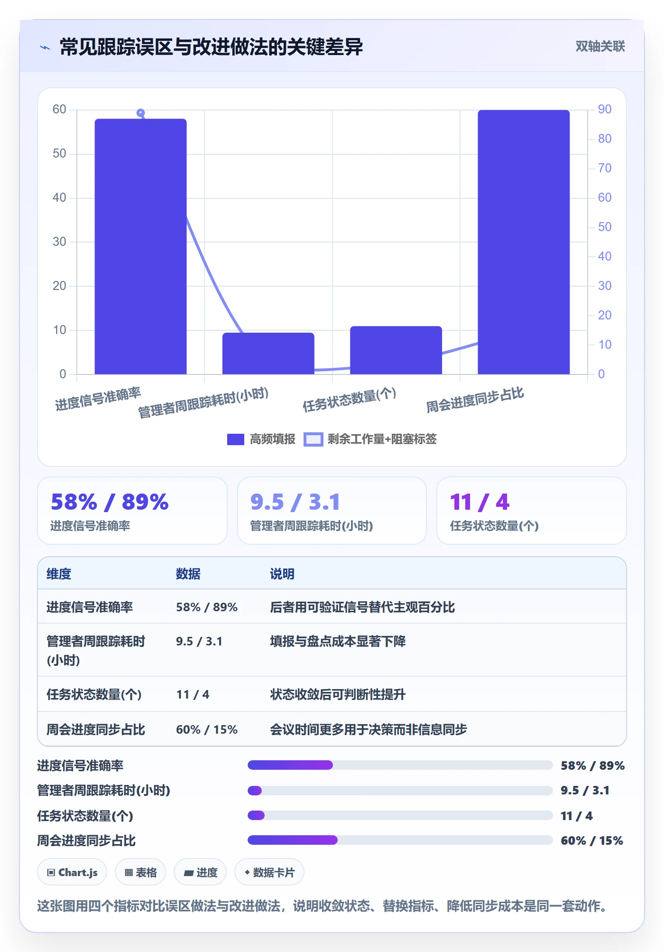664x952 pixels.
Task: Click the 维度 column header
Action: click(59, 574)
